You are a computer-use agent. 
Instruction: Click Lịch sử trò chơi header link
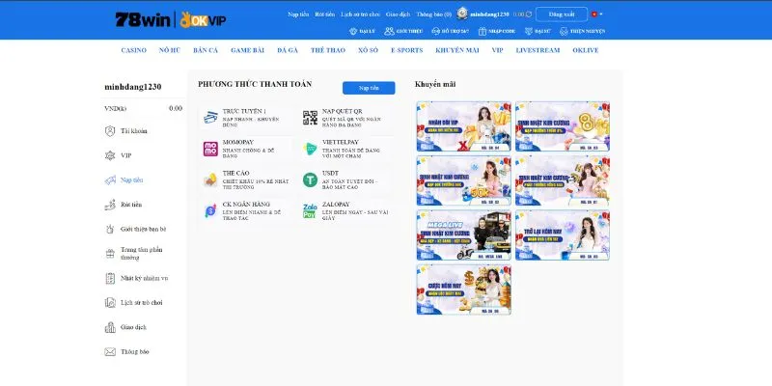tap(360, 14)
